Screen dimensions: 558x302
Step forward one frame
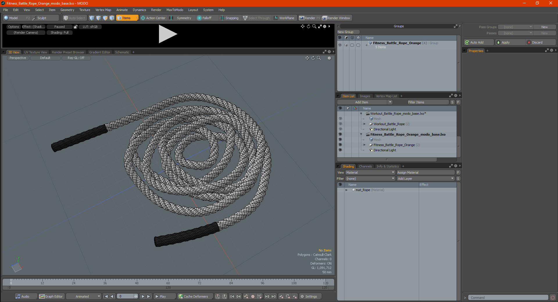point(142,296)
